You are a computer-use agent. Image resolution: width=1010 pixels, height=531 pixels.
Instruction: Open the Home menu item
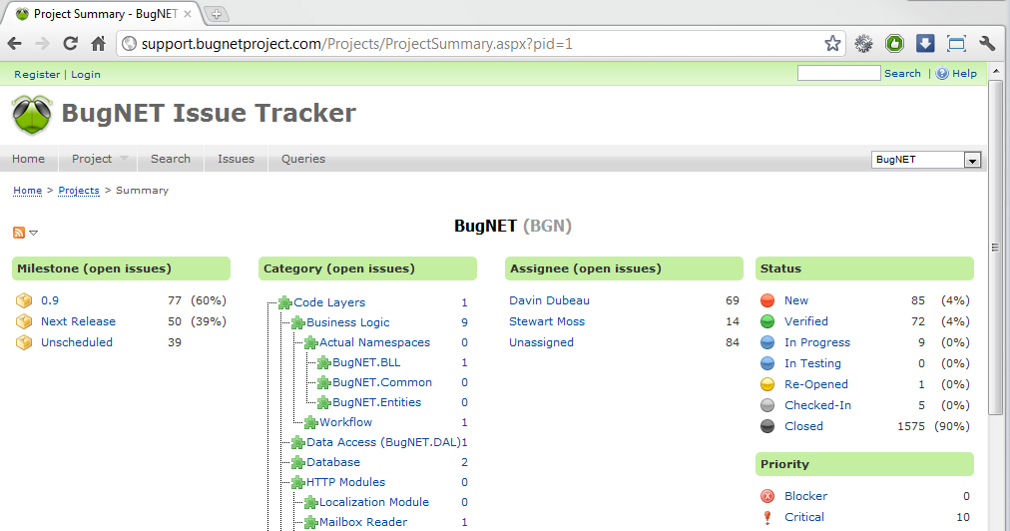[x=28, y=159]
